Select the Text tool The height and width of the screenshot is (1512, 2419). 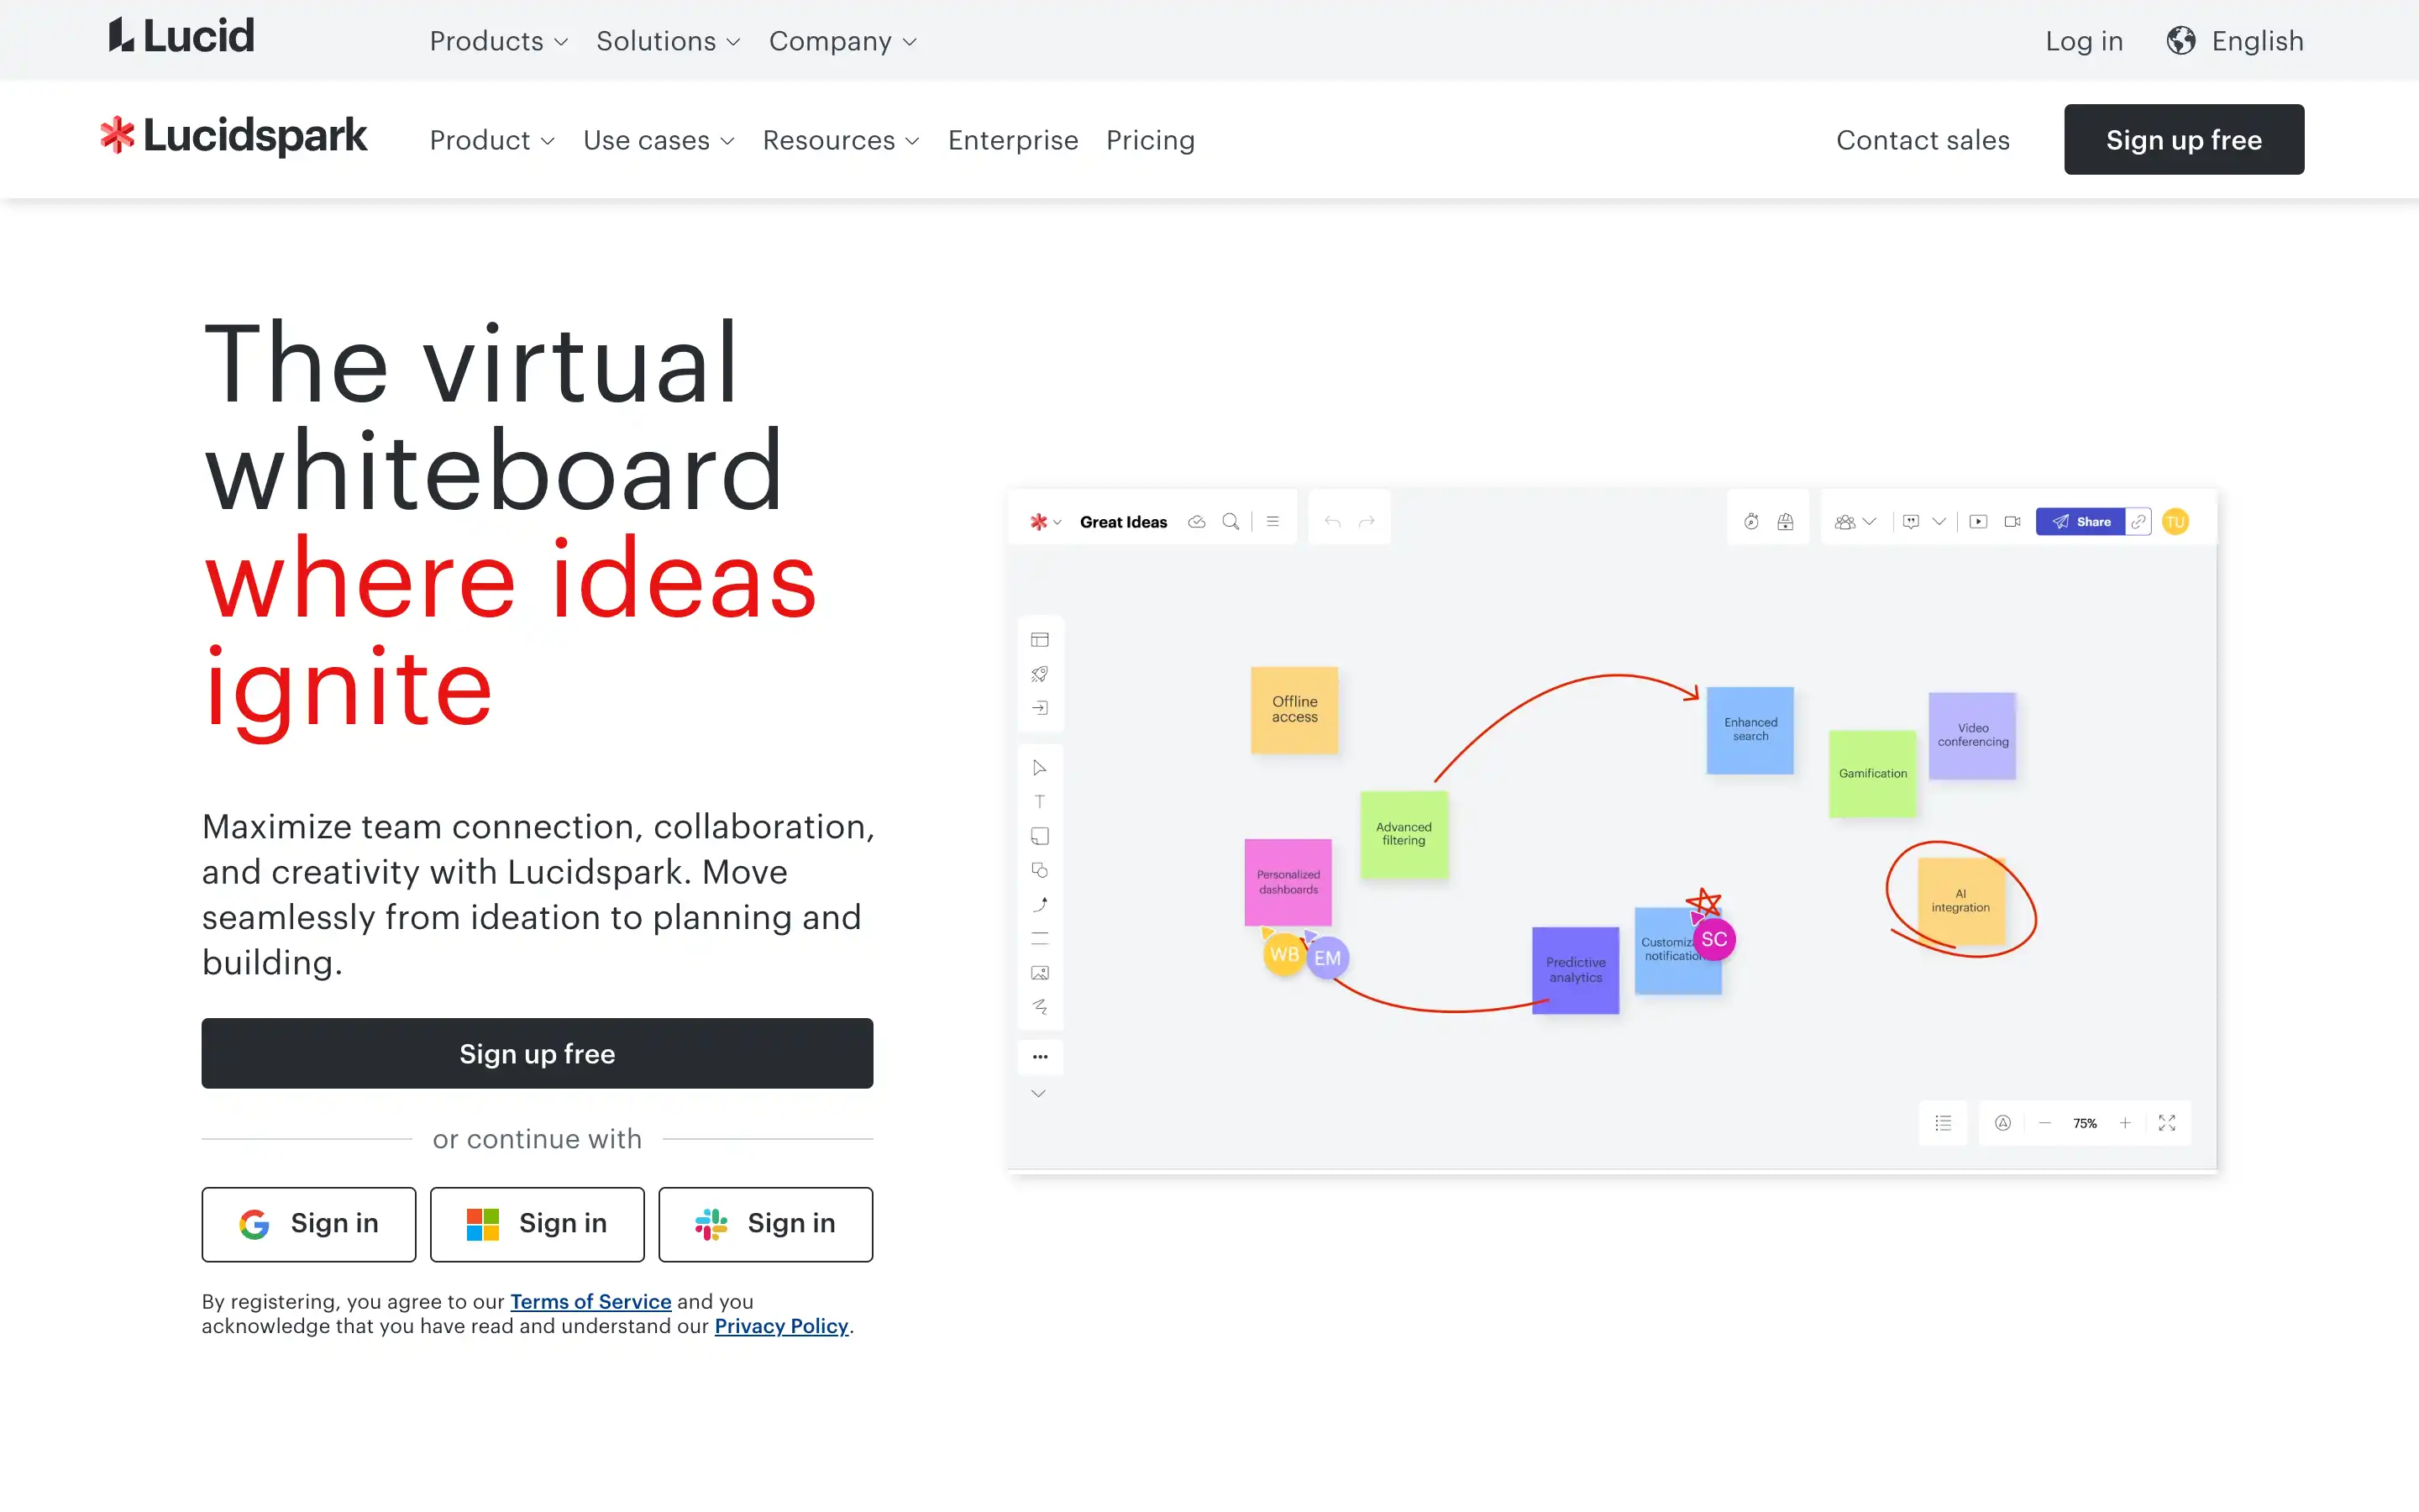(x=1040, y=802)
